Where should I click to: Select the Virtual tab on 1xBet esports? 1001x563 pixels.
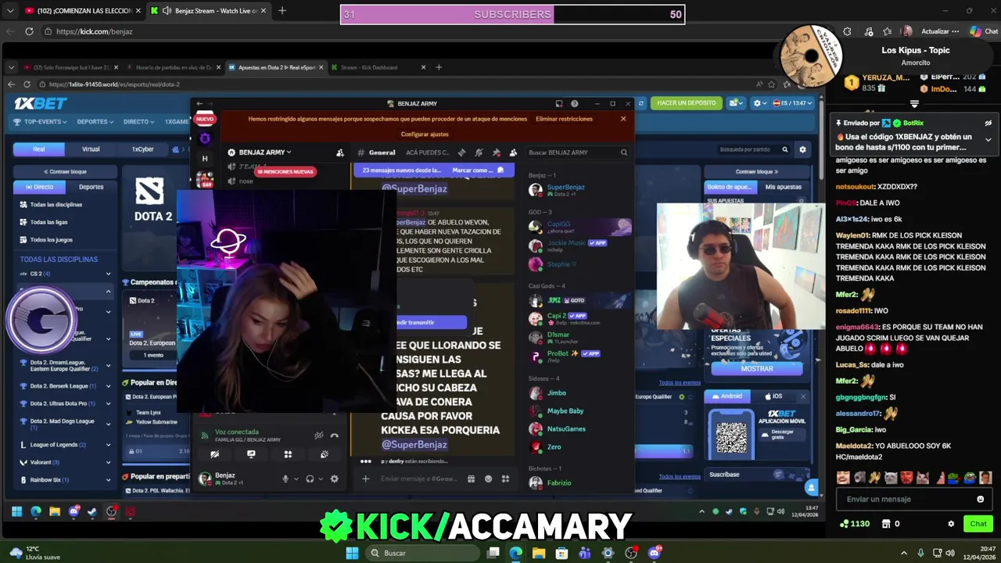91,149
